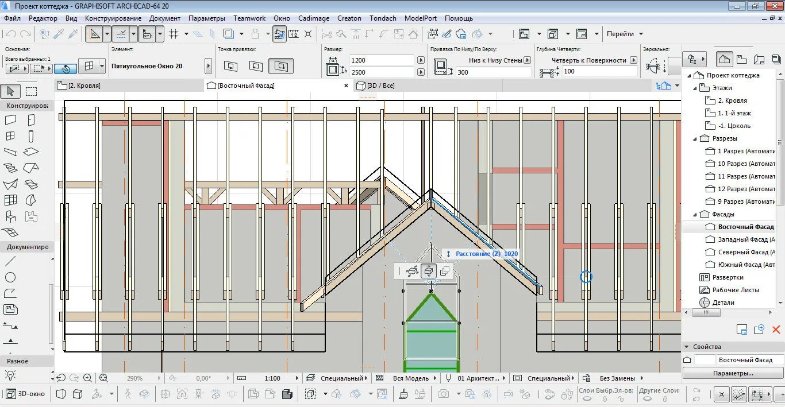785x407 pixels.
Task: Collapse the Разрезы tree node
Action: pyautogui.click(x=695, y=138)
